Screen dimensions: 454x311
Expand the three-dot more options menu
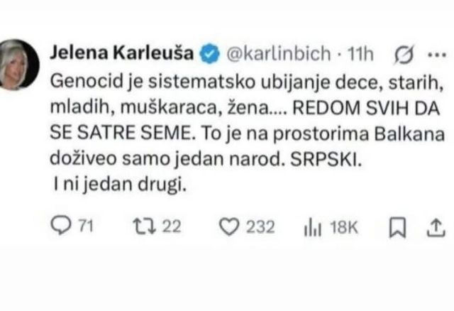pos(437,54)
